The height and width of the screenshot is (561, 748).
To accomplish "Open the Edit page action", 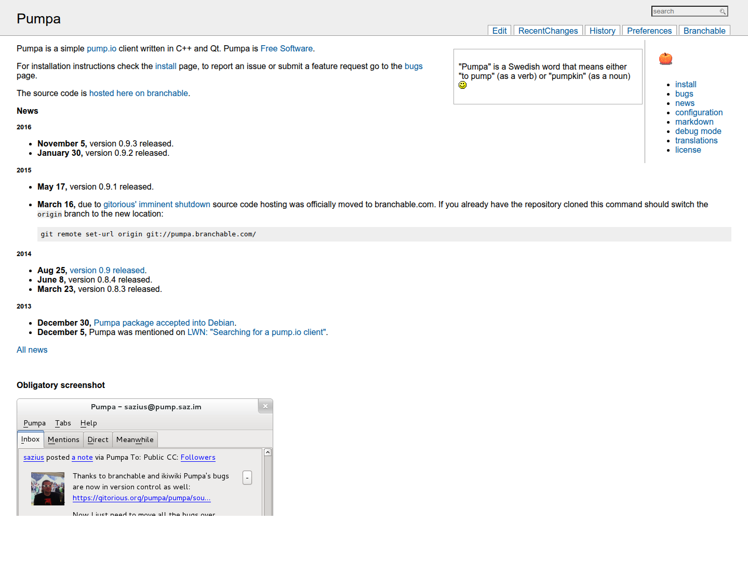I will 499,31.
